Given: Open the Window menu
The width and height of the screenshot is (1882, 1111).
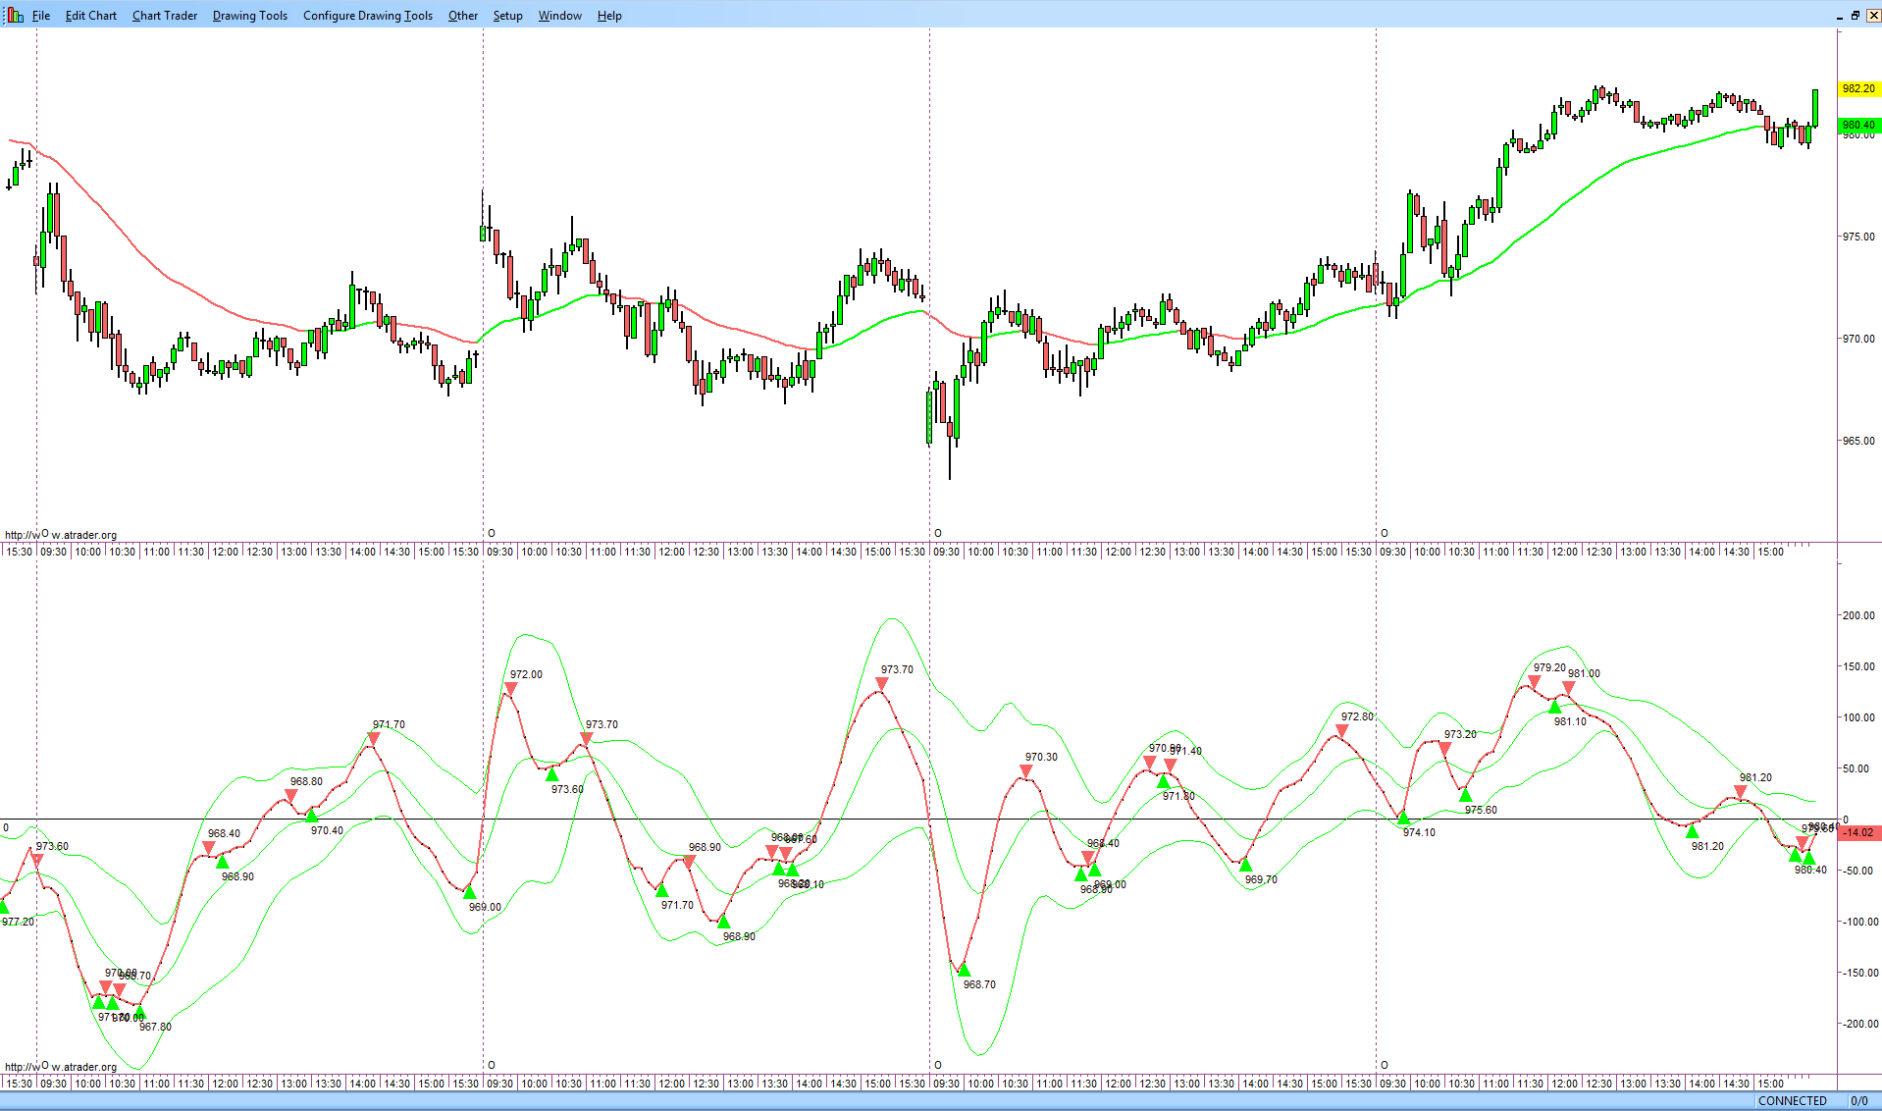Looking at the screenshot, I should tap(560, 16).
